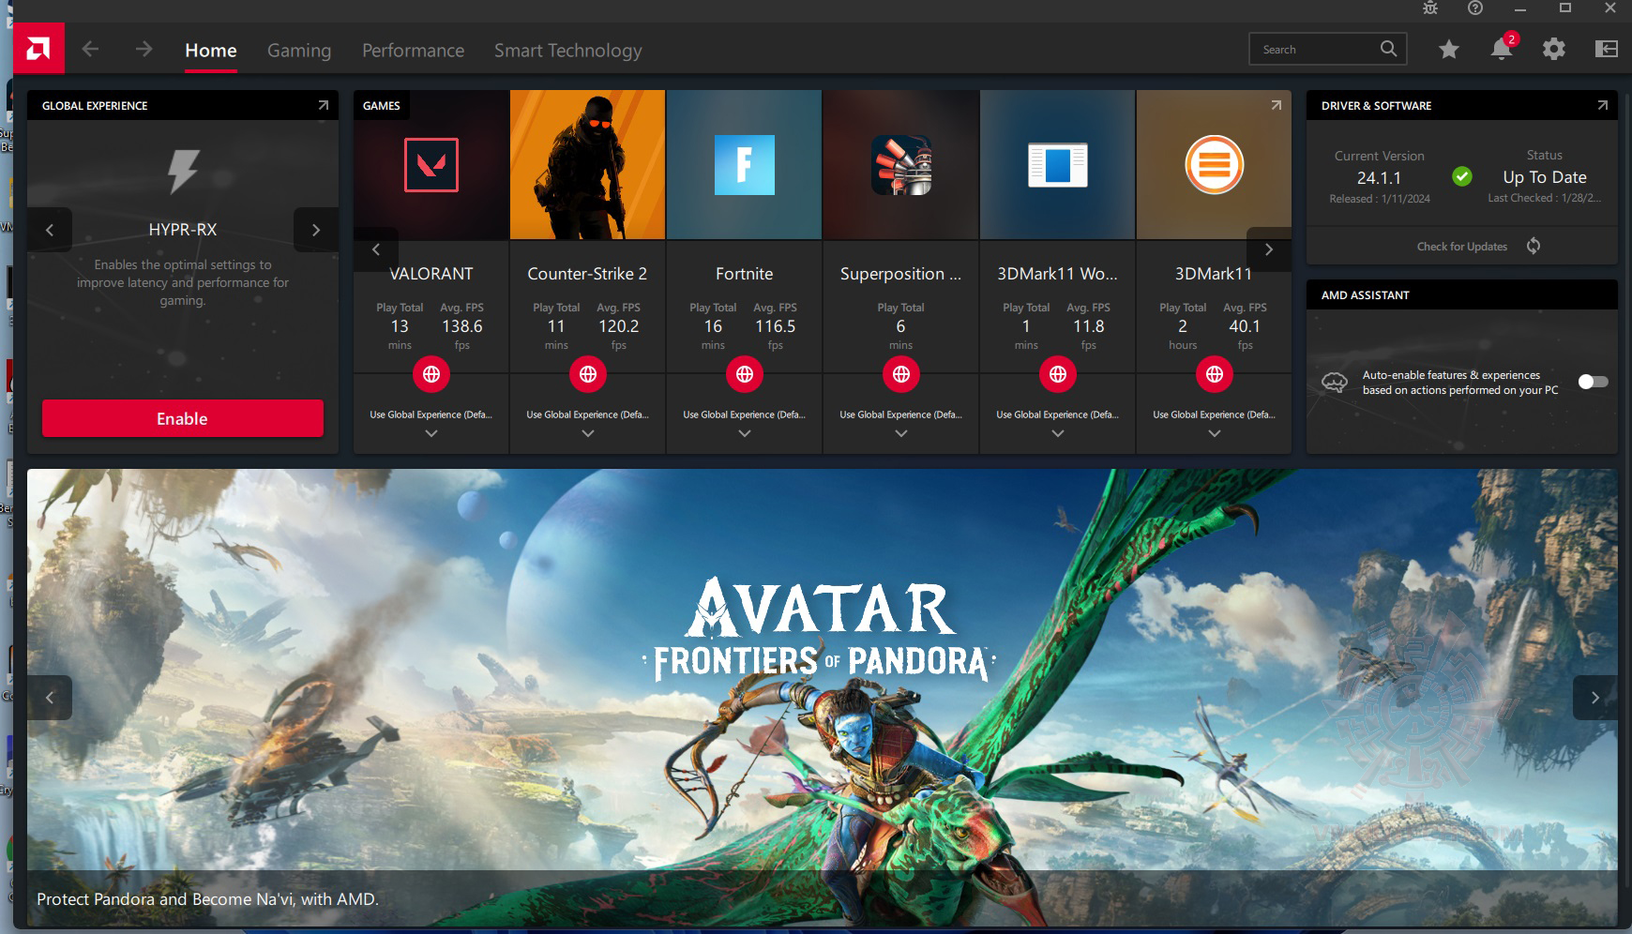Click the AMD Assistant brain icon
Screen dimensions: 1632x934
(1335, 382)
